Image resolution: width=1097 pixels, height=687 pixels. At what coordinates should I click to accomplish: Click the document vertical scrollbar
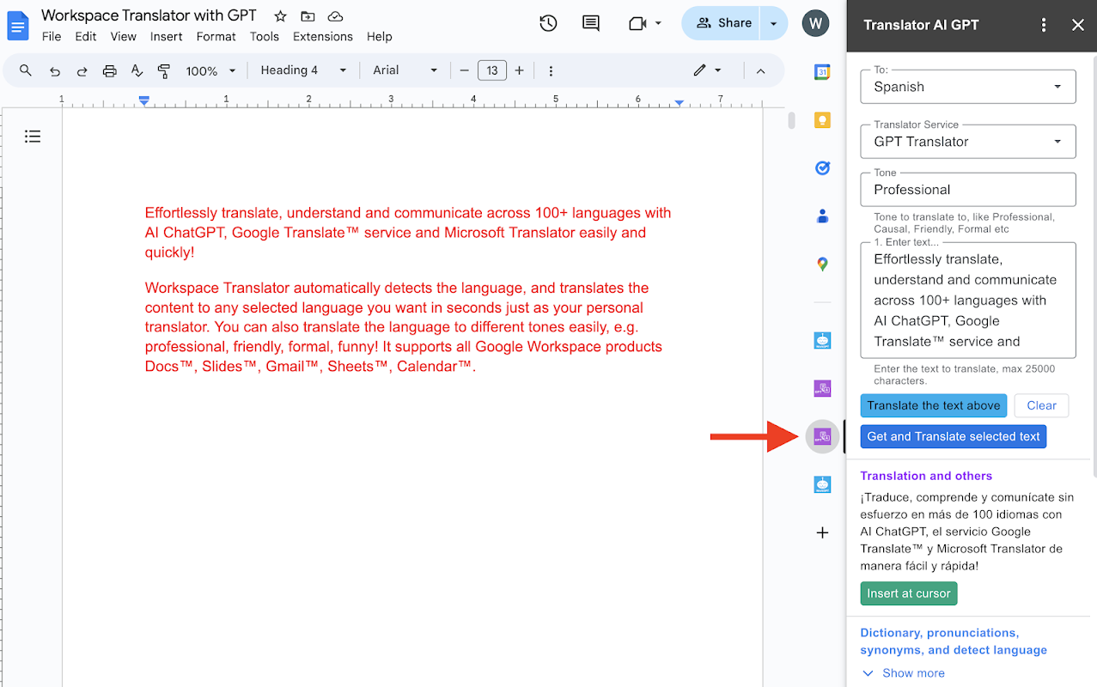point(791,120)
